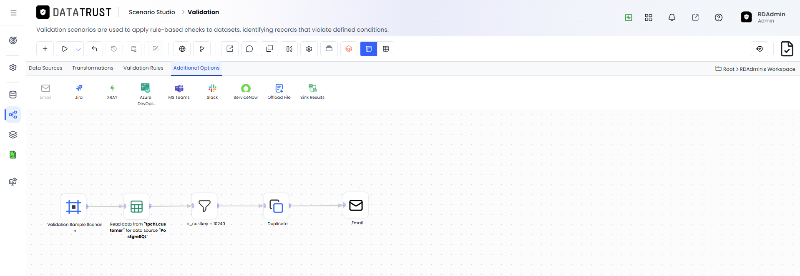Open the settings gear in sidebar
This screenshot has width=800, height=276.
13,68
